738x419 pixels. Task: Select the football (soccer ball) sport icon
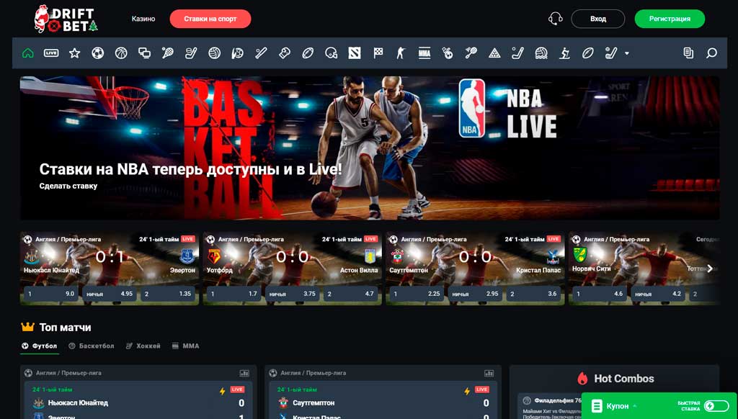pos(98,53)
